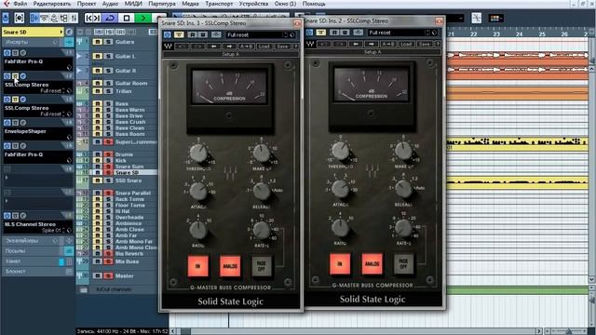The image size is (596, 335).
Task: Click the RATIO knob in Ins. 2 compressor
Action: pyautogui.click(x=340, y=227)
